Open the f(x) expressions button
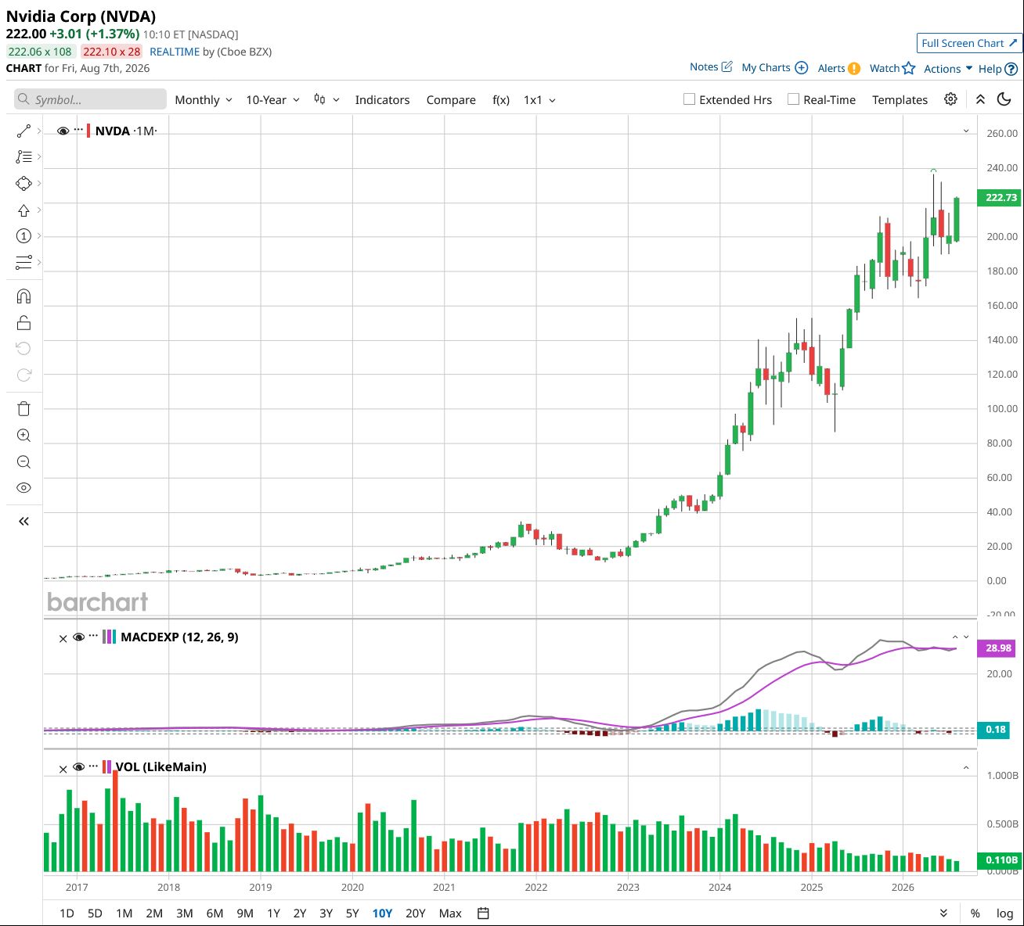Image resolution: width=1024 pixels, height=926 pixels. click(x=501, y=99)
